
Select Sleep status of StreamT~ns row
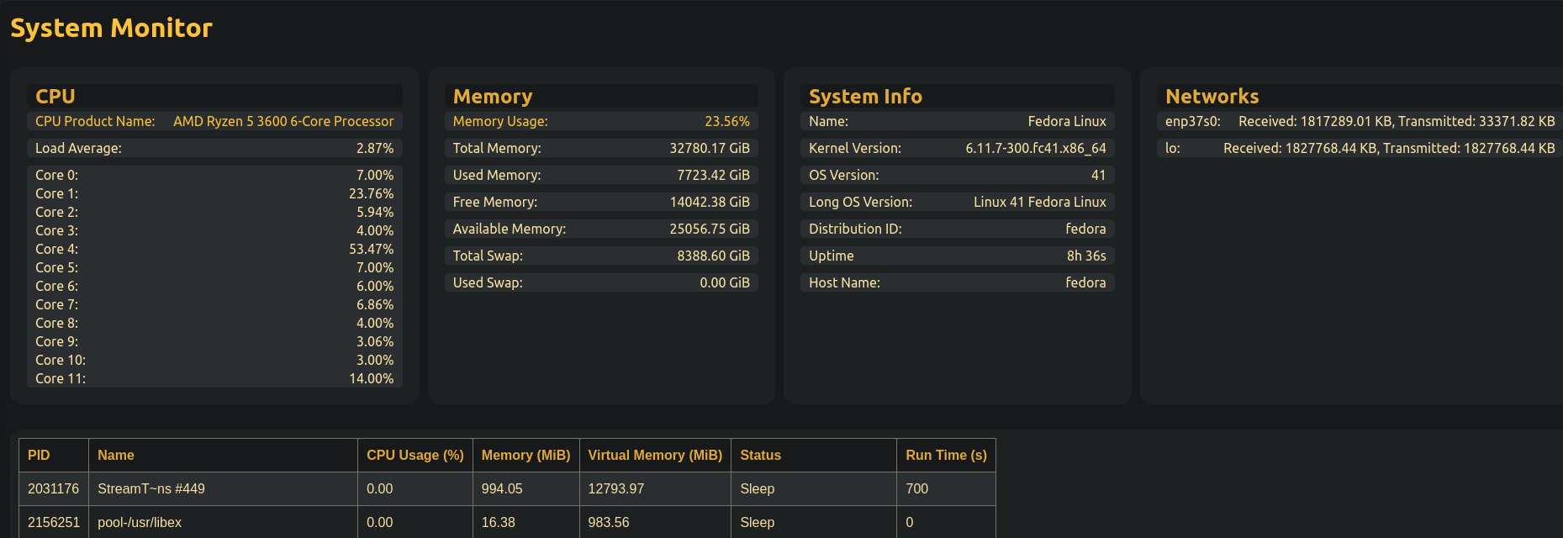[x=814, y=488]
